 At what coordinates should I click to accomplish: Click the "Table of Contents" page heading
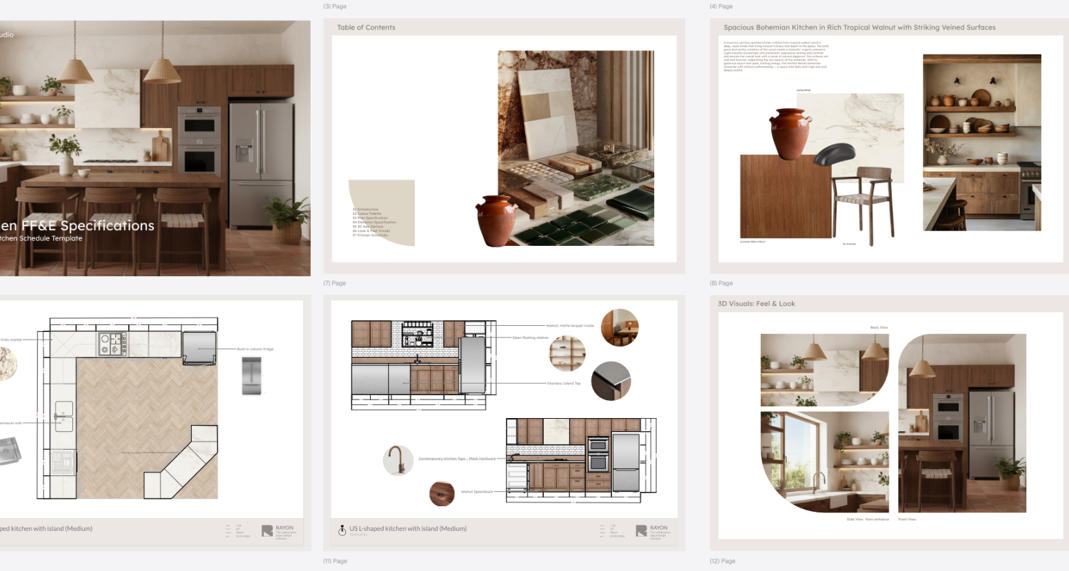pyautogui.click(x=365, y=27)
